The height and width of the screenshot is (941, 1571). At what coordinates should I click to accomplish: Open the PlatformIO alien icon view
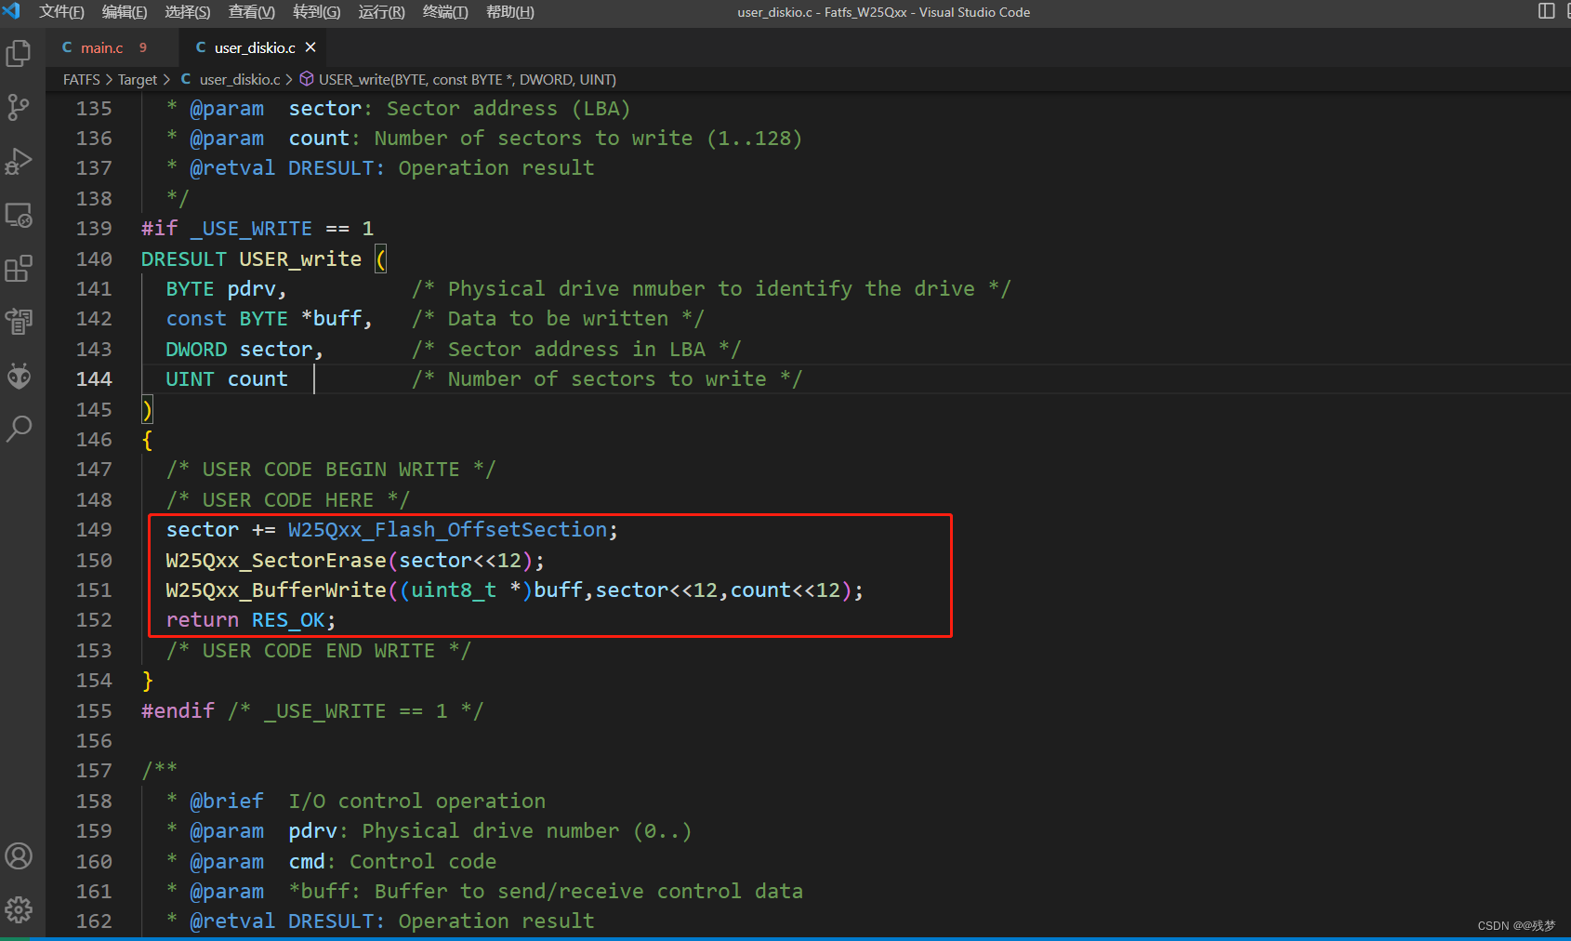coord(19,376)
